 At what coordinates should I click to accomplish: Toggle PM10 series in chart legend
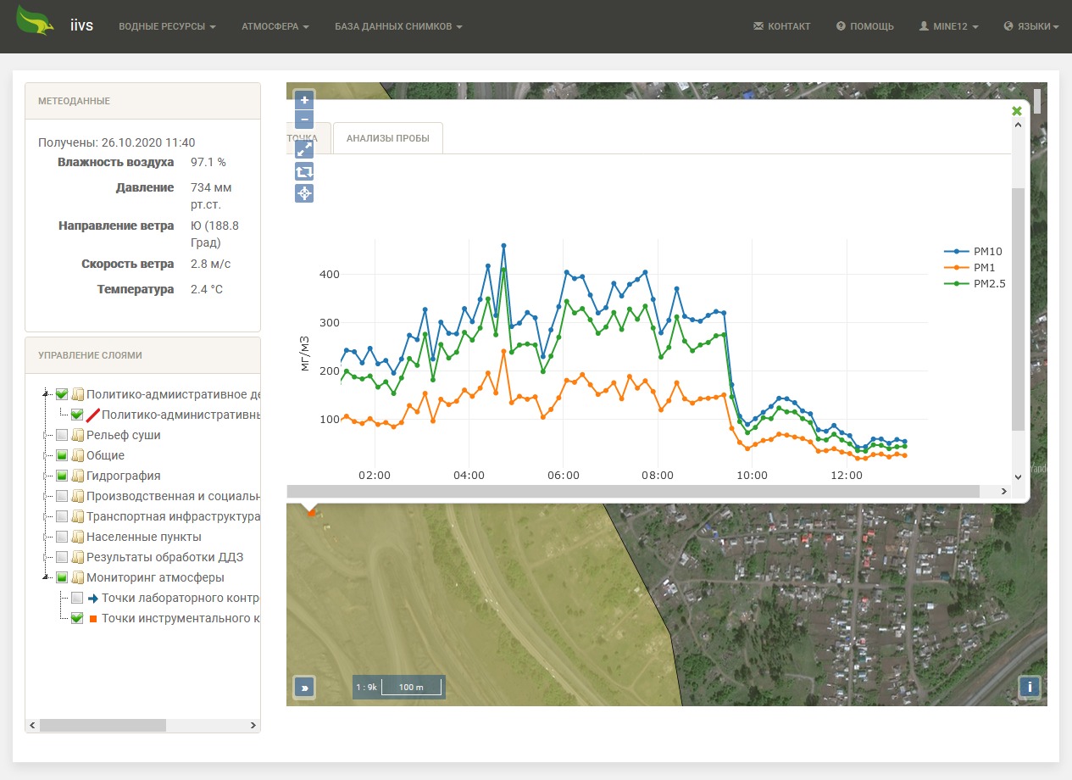coord(974,251)
